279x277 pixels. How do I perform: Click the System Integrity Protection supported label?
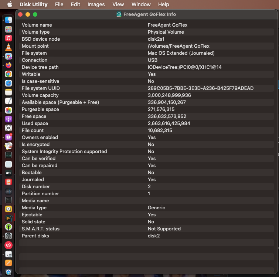64,152
